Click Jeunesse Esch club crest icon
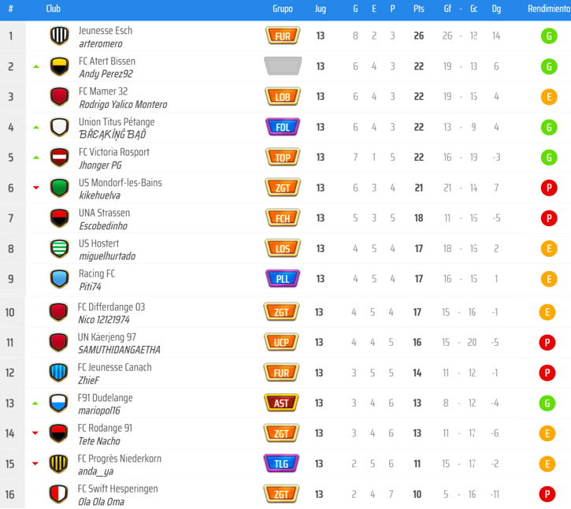The width and height of the screenshot is (571, 509). coord(60,35)
